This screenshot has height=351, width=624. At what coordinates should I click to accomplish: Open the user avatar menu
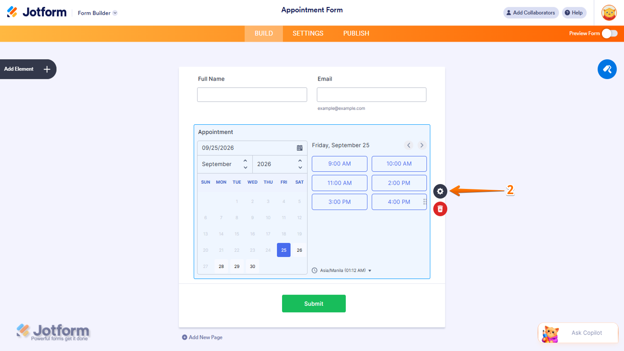pyautogui.click(x=609, y=13)
